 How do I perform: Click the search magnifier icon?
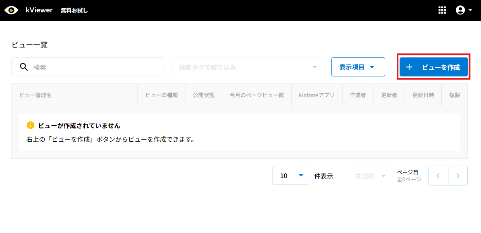point(24,67)
